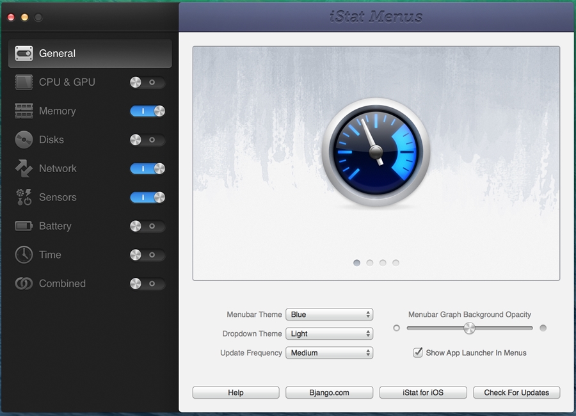Disable the Sensors switch

point(147,197)
